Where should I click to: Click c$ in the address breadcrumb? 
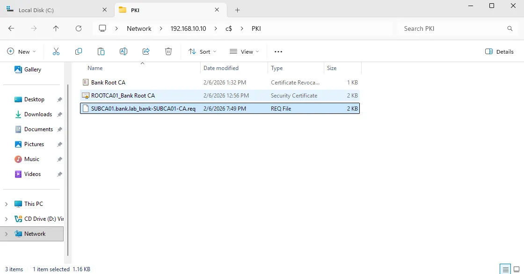tap(229, 28)
